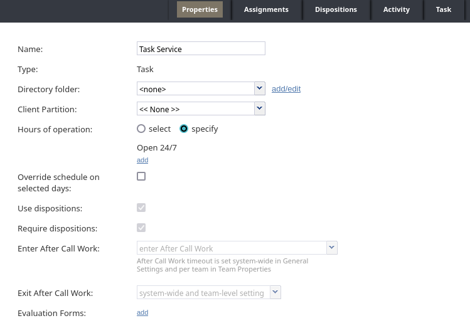Choose the 'specify' hours of operation radio

(x=184, y=129)
